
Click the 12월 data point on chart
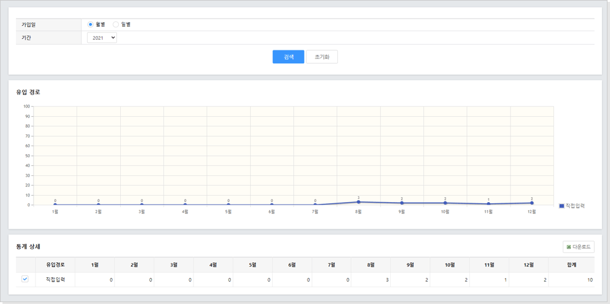click(532, 203)
